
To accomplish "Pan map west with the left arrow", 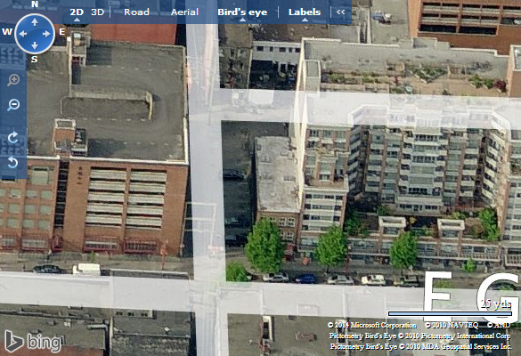I will pos(22,34).
